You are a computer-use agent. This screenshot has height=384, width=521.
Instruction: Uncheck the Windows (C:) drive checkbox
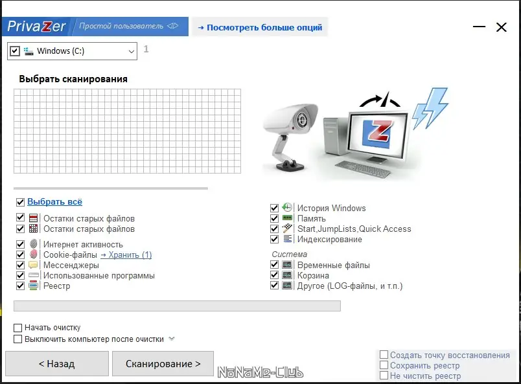[15, 51]
